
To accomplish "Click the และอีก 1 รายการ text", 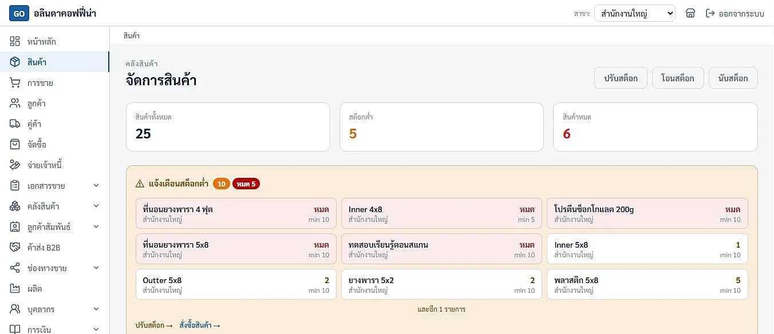I will click(441, 309).
